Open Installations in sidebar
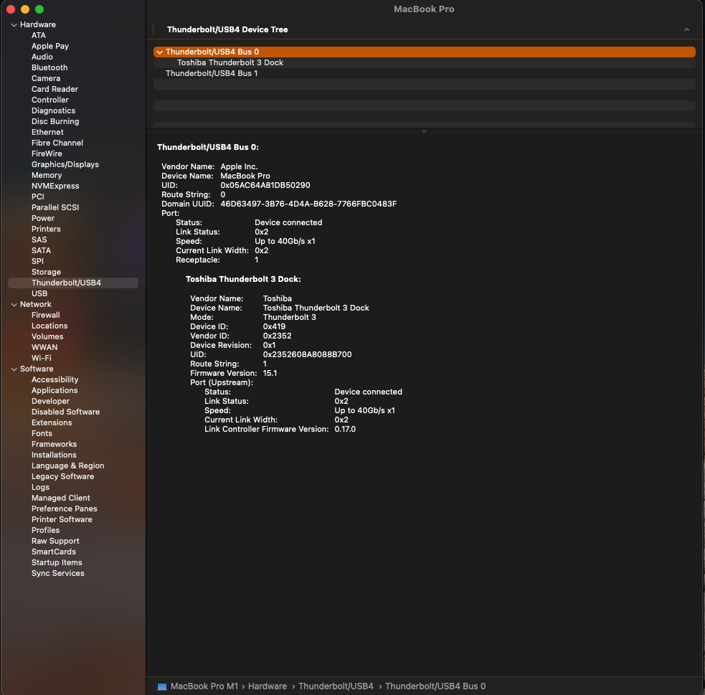 coord(54,455)
